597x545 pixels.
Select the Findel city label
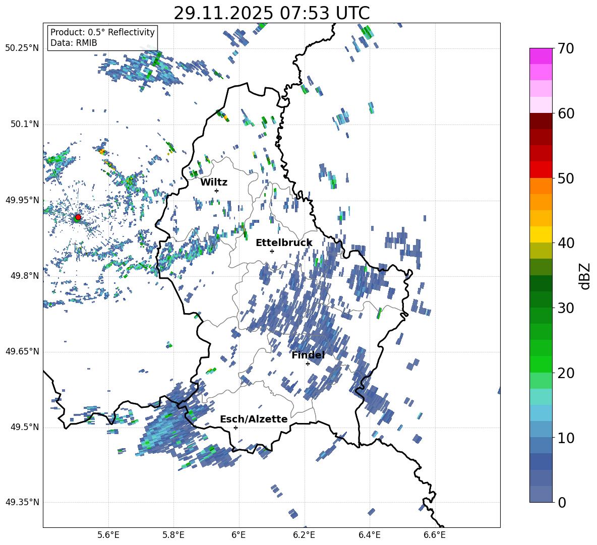[308, 355]
